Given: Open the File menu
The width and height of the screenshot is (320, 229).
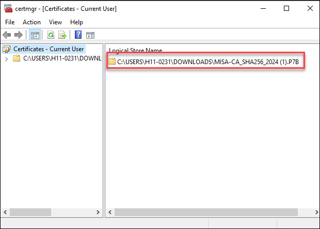Looking at the screenshot, I should click(10, 22).
